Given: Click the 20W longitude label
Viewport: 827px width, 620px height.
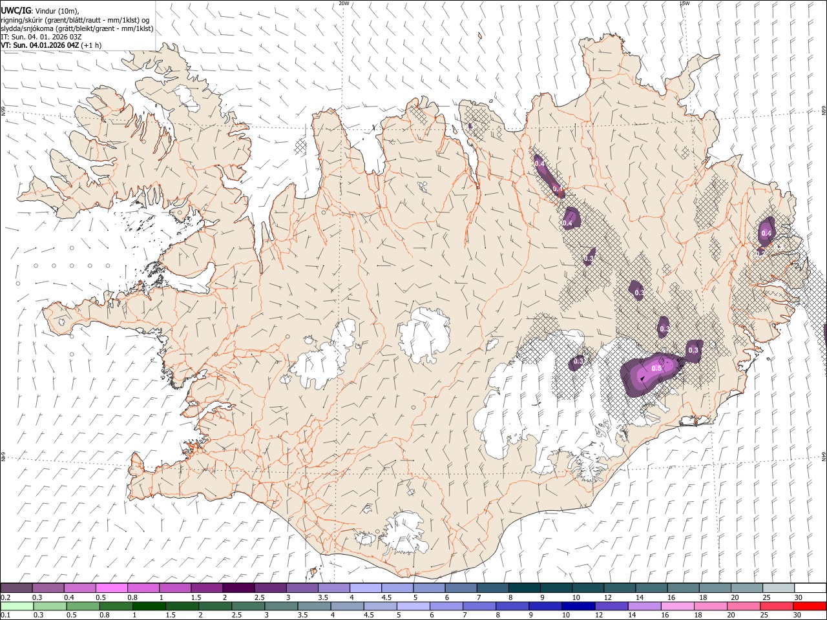Looking at the screenshot, I should click(x=344, y=3).
